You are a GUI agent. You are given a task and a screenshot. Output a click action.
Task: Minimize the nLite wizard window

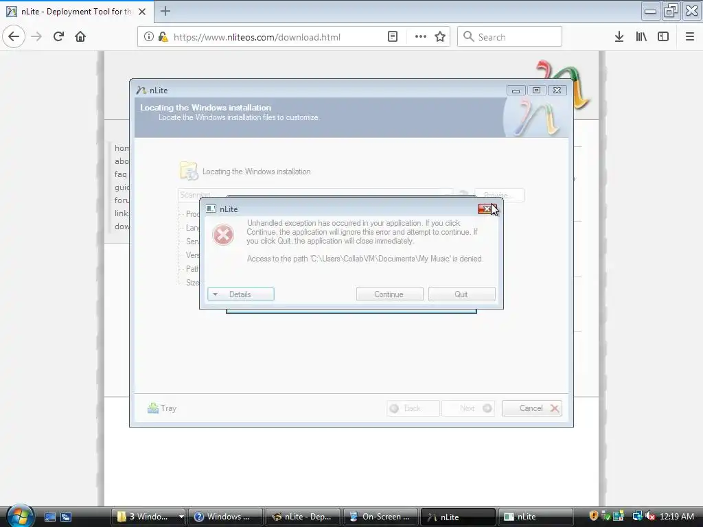(516, 91)
